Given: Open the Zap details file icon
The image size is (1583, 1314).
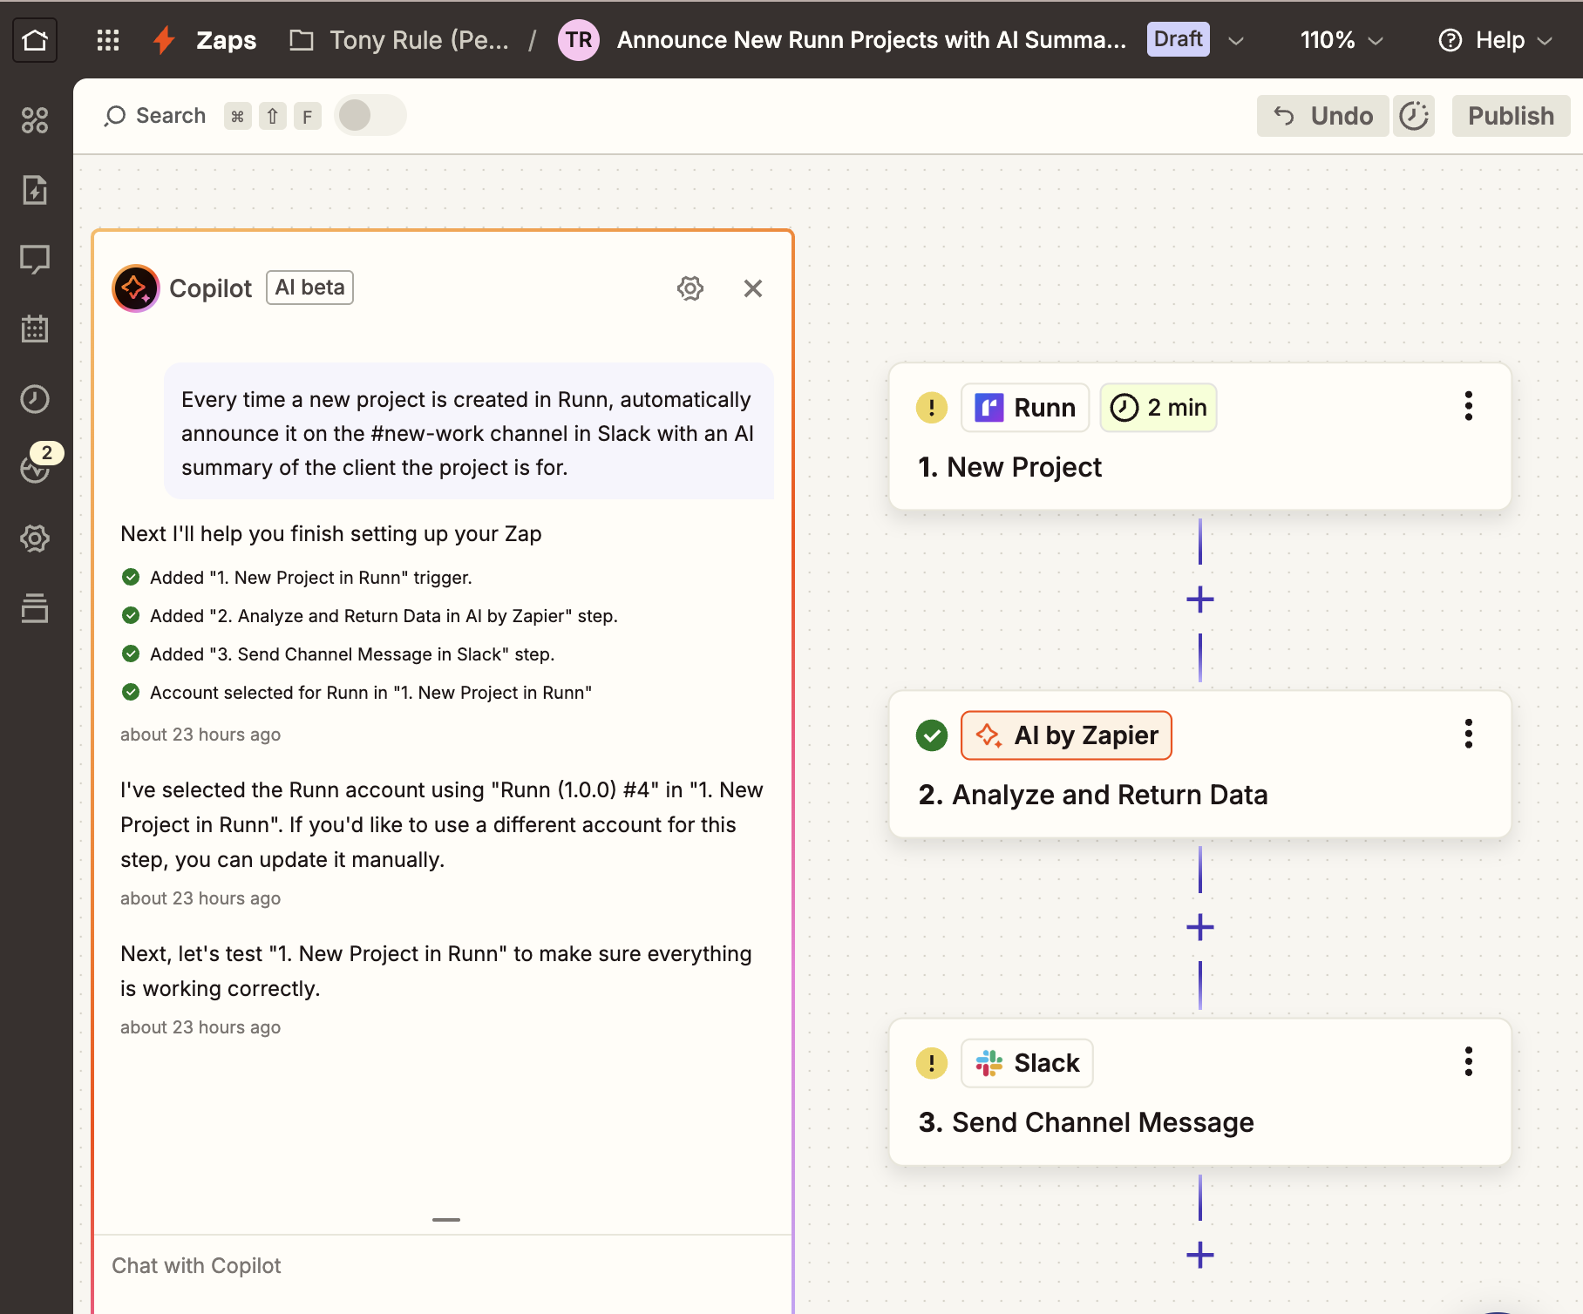Looking at the screenshot, I should tap(35, 190).
